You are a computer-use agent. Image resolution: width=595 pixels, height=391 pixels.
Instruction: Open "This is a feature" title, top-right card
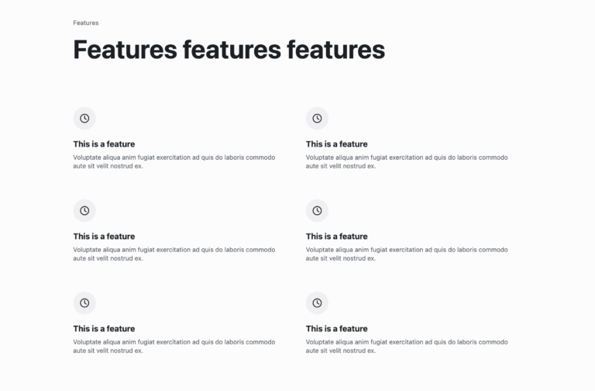336,144
